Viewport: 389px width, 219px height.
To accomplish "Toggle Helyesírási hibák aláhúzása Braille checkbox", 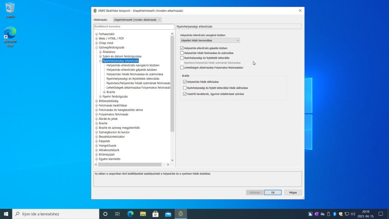I will [185, 82].
